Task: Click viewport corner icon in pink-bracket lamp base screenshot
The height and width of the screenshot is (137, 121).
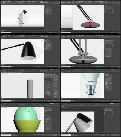Action: coord(102,7)
